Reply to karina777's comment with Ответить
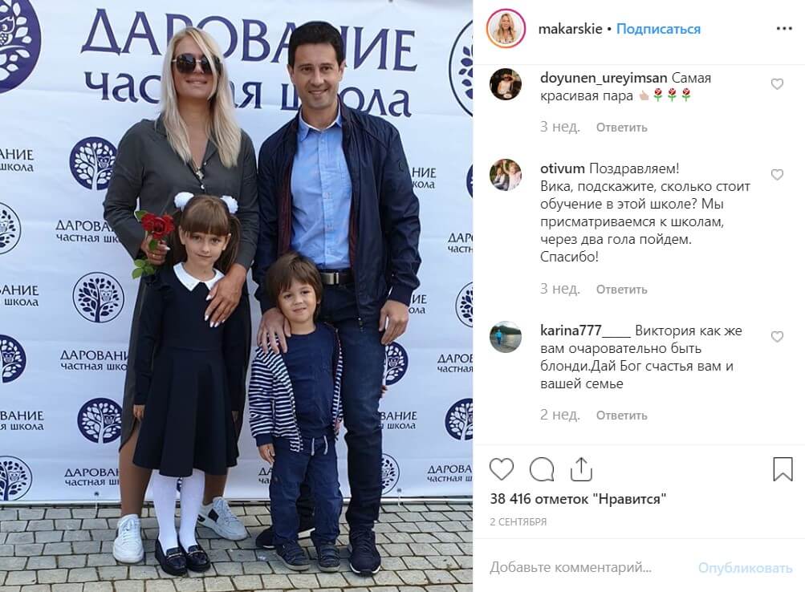This screenshot has height=592, width=805. (x=621, y=415)
